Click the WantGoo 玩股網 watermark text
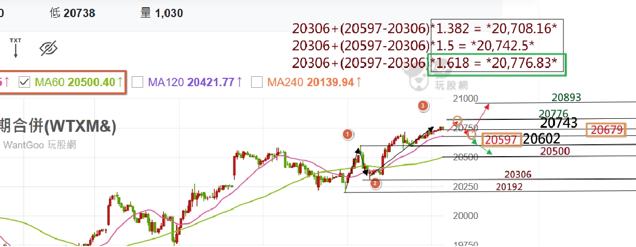Image resolution: width=636 pixels, height=247 pixels. 39,145
